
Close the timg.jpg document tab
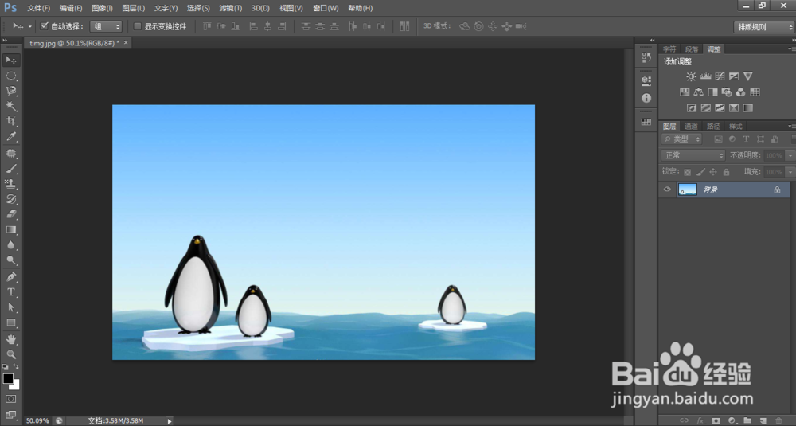pyautogui.click(x=126, y=43)
